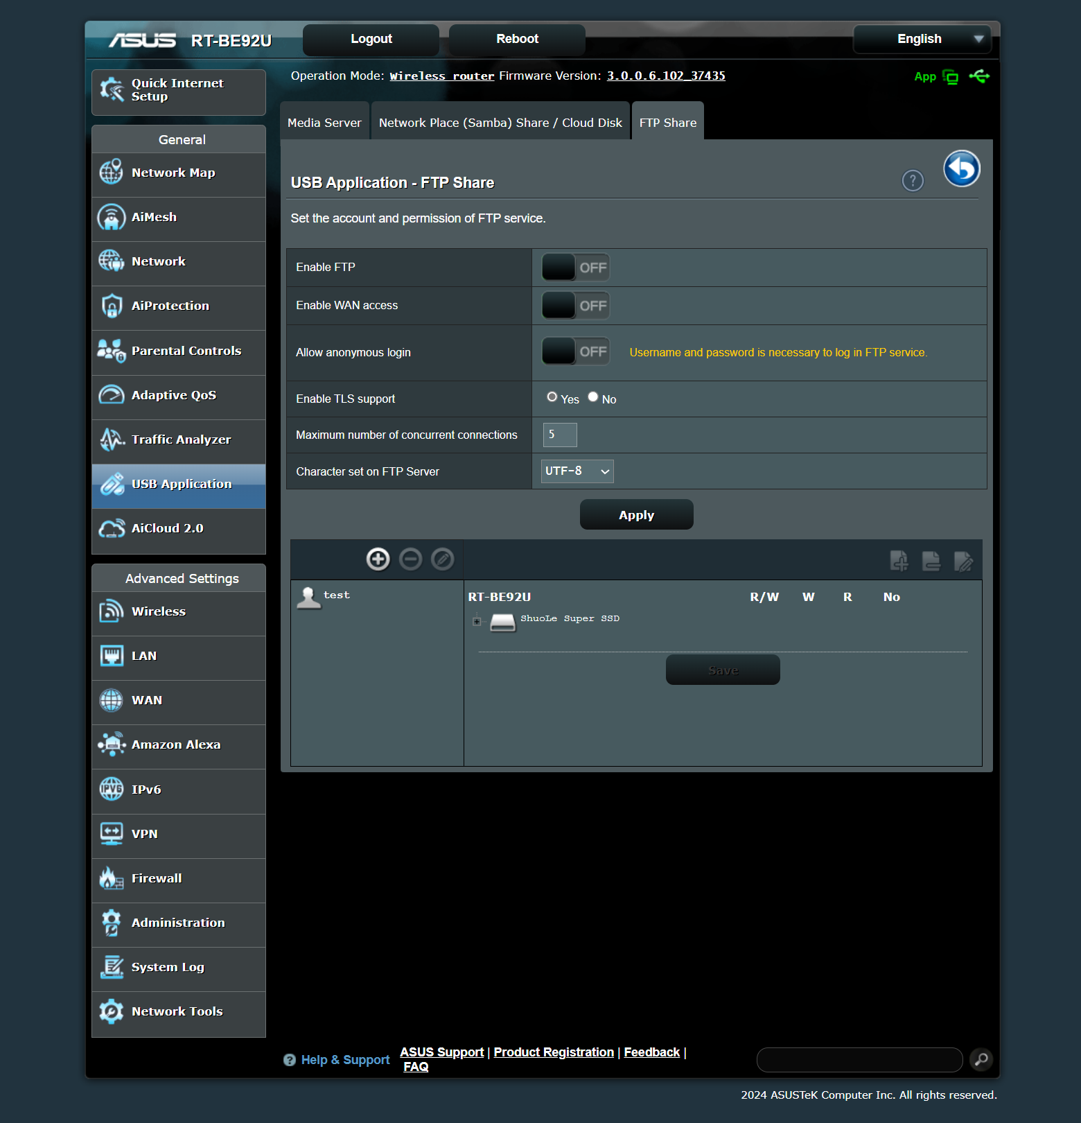Click the WAN globe icon

[x=111, y=700]
